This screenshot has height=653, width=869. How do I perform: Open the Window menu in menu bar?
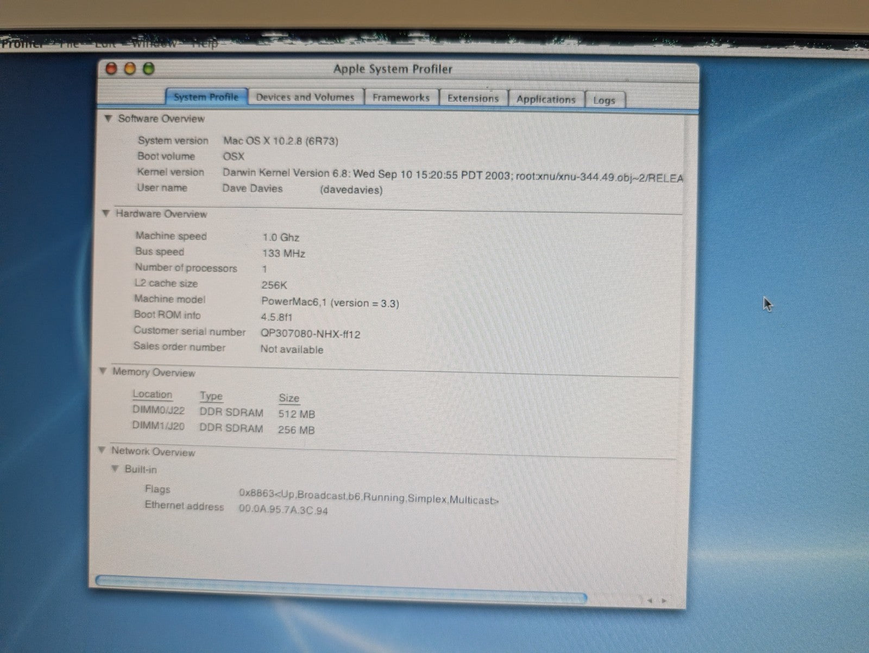tap(154, 43)
